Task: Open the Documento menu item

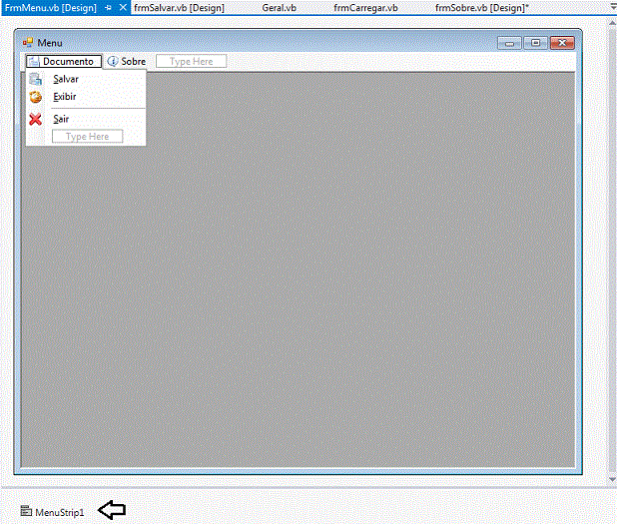Action: pos(64,61)
